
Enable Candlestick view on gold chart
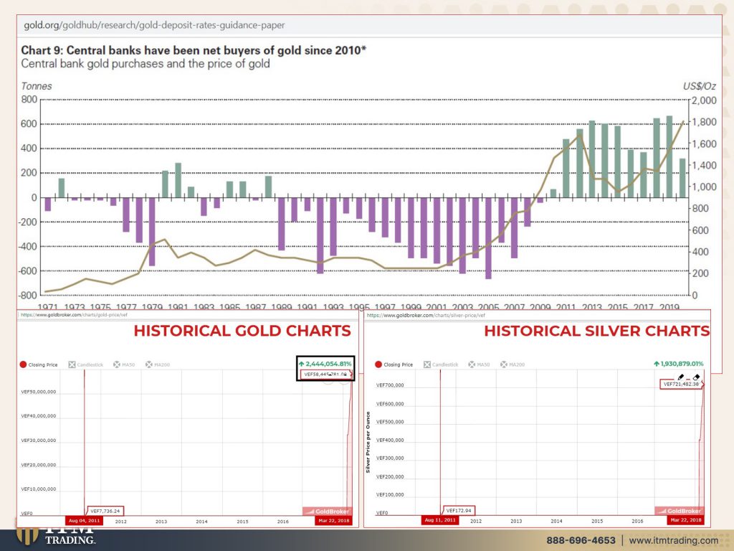[x=85, y=364]
